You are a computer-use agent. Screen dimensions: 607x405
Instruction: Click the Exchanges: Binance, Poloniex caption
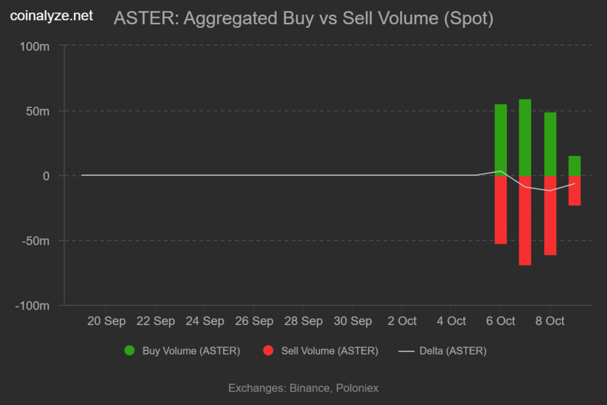pos(303,388)
